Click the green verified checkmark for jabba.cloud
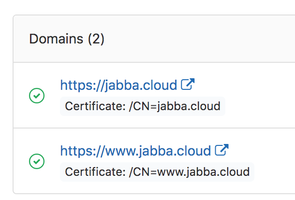The width and height of the screenshot is (295, 200). pos(37,96)
